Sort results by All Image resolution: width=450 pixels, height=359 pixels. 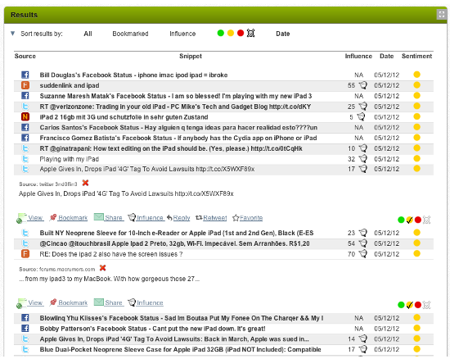click(88, 34)
